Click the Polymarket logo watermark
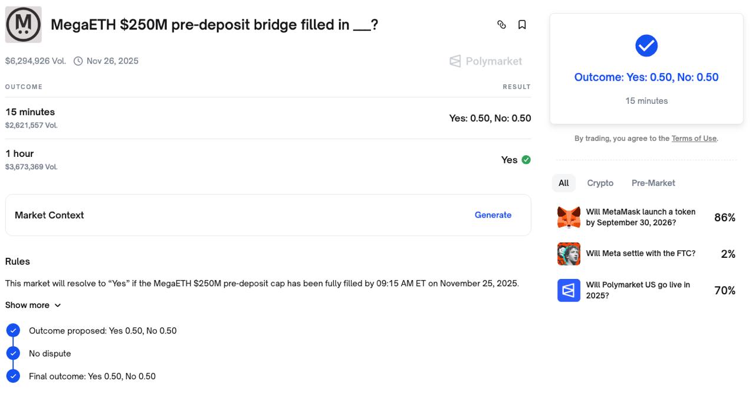Viewport: 755px width, 397px height. pyautogui.click(x=485, y=61)
